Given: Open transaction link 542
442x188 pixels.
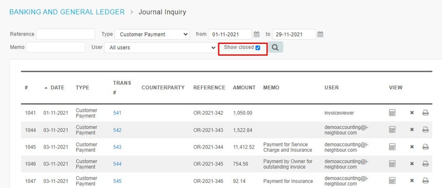Looking at the screenshot, I should pos(117,130).
